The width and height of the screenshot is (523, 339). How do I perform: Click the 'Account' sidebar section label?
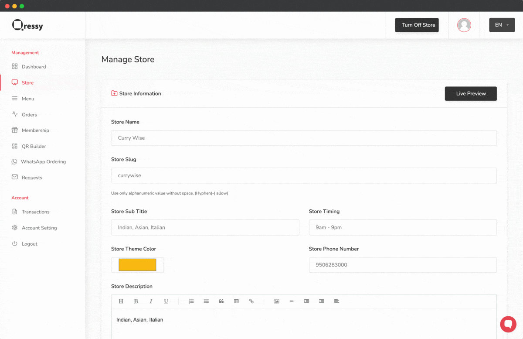(x=20, y=198)
